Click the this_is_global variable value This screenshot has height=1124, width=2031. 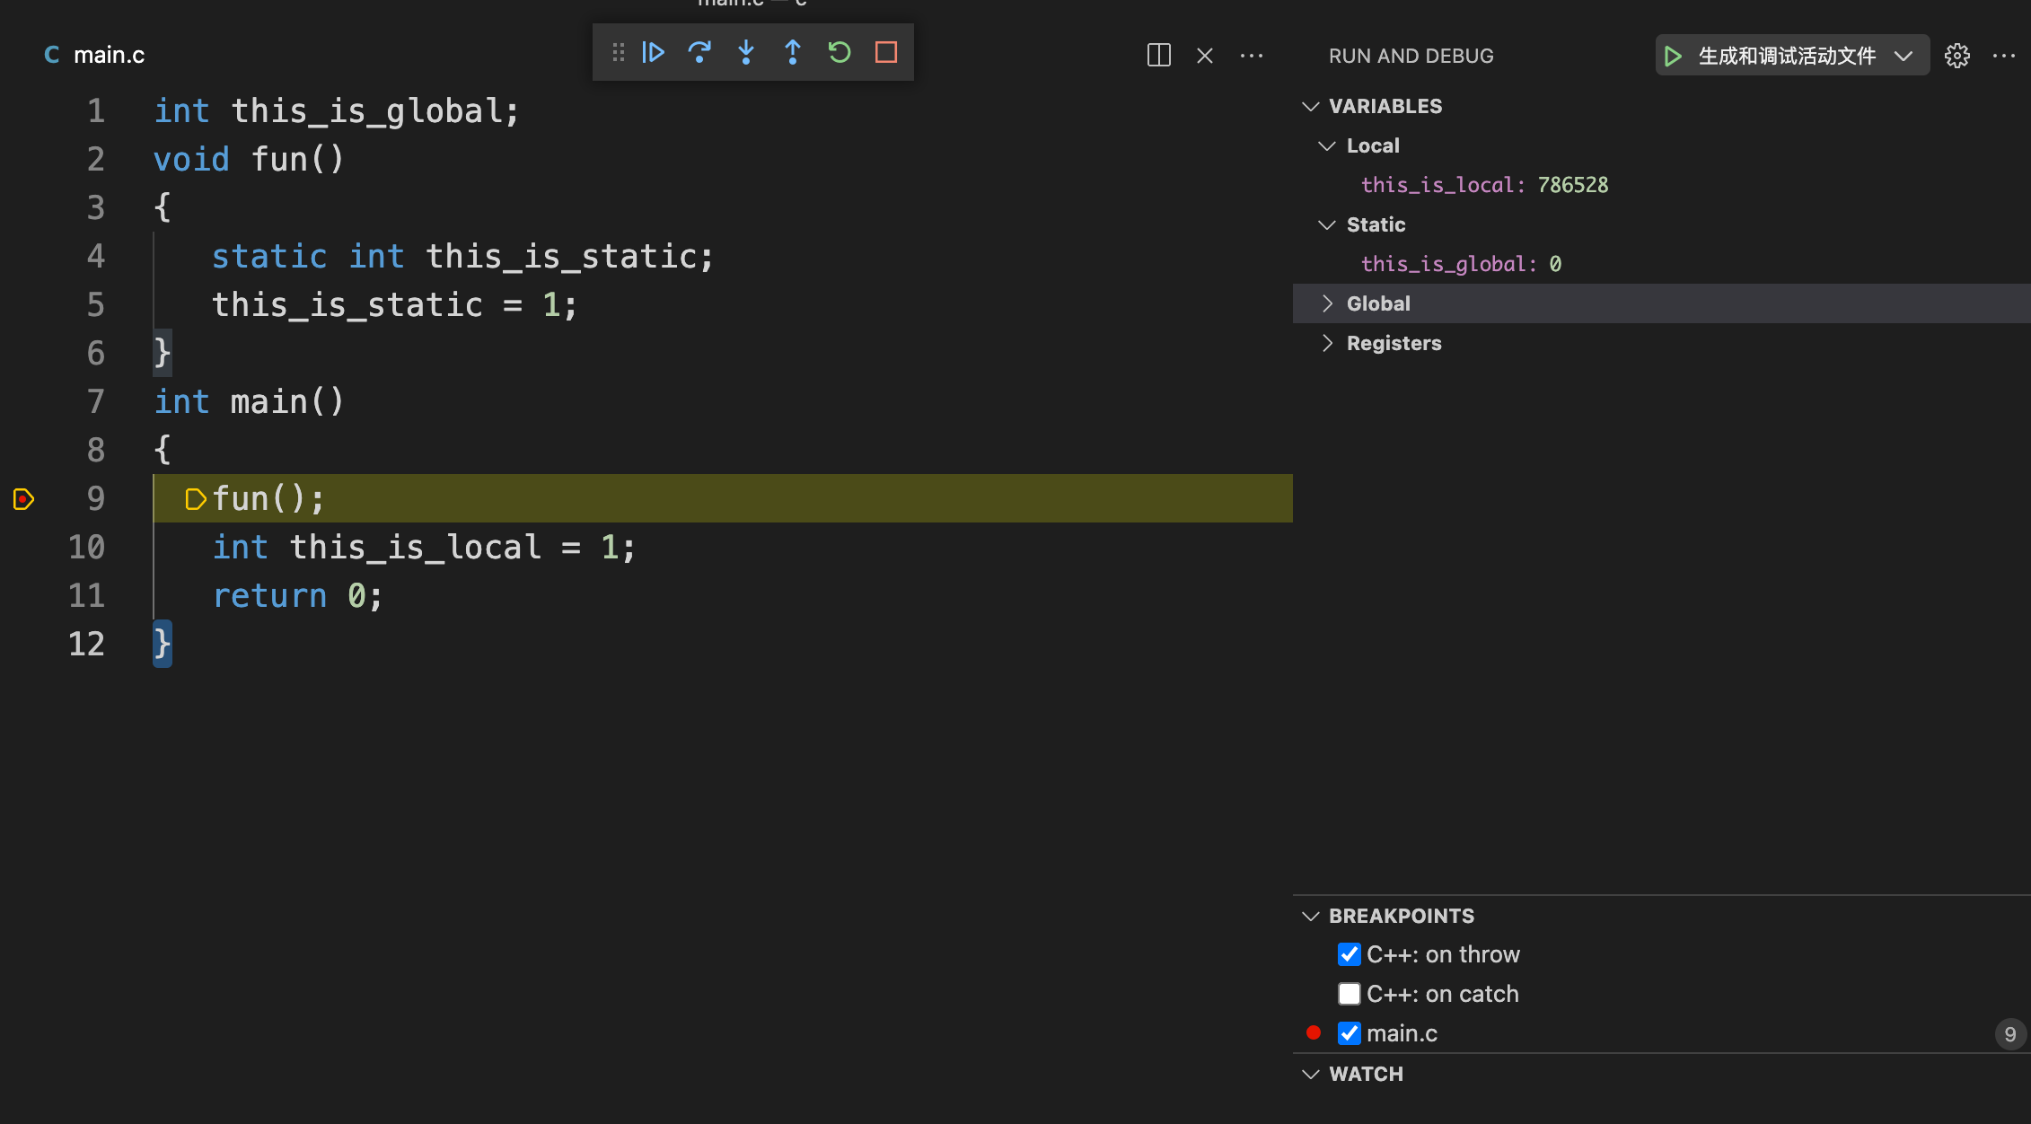[x=1554, y=263]
